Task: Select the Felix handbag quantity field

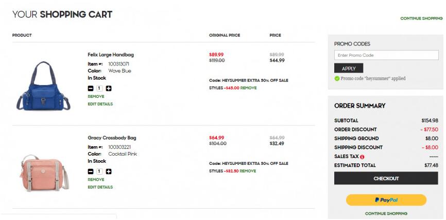Action: point(99,89)
